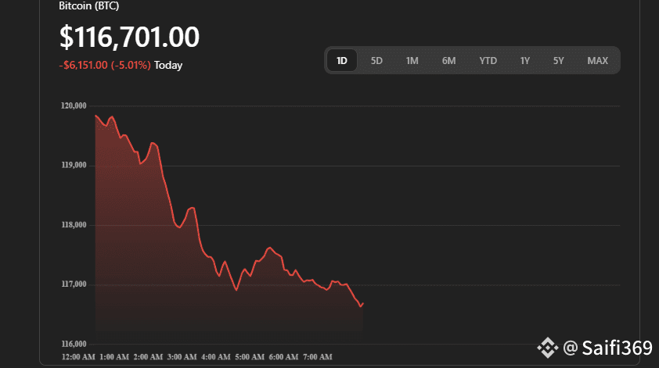Click the 116,000 y-axis label
Viewport: 659px width, 368px height.
click(74, 344)
